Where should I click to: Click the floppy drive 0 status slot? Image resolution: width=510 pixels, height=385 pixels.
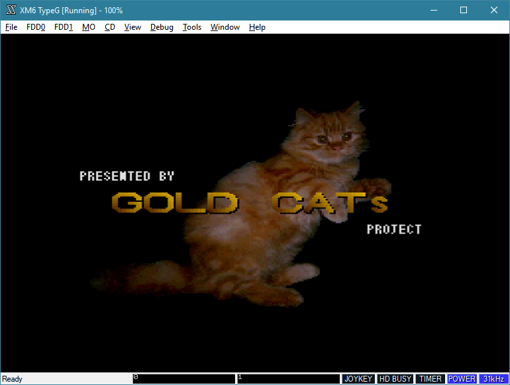tap(183, 379)
